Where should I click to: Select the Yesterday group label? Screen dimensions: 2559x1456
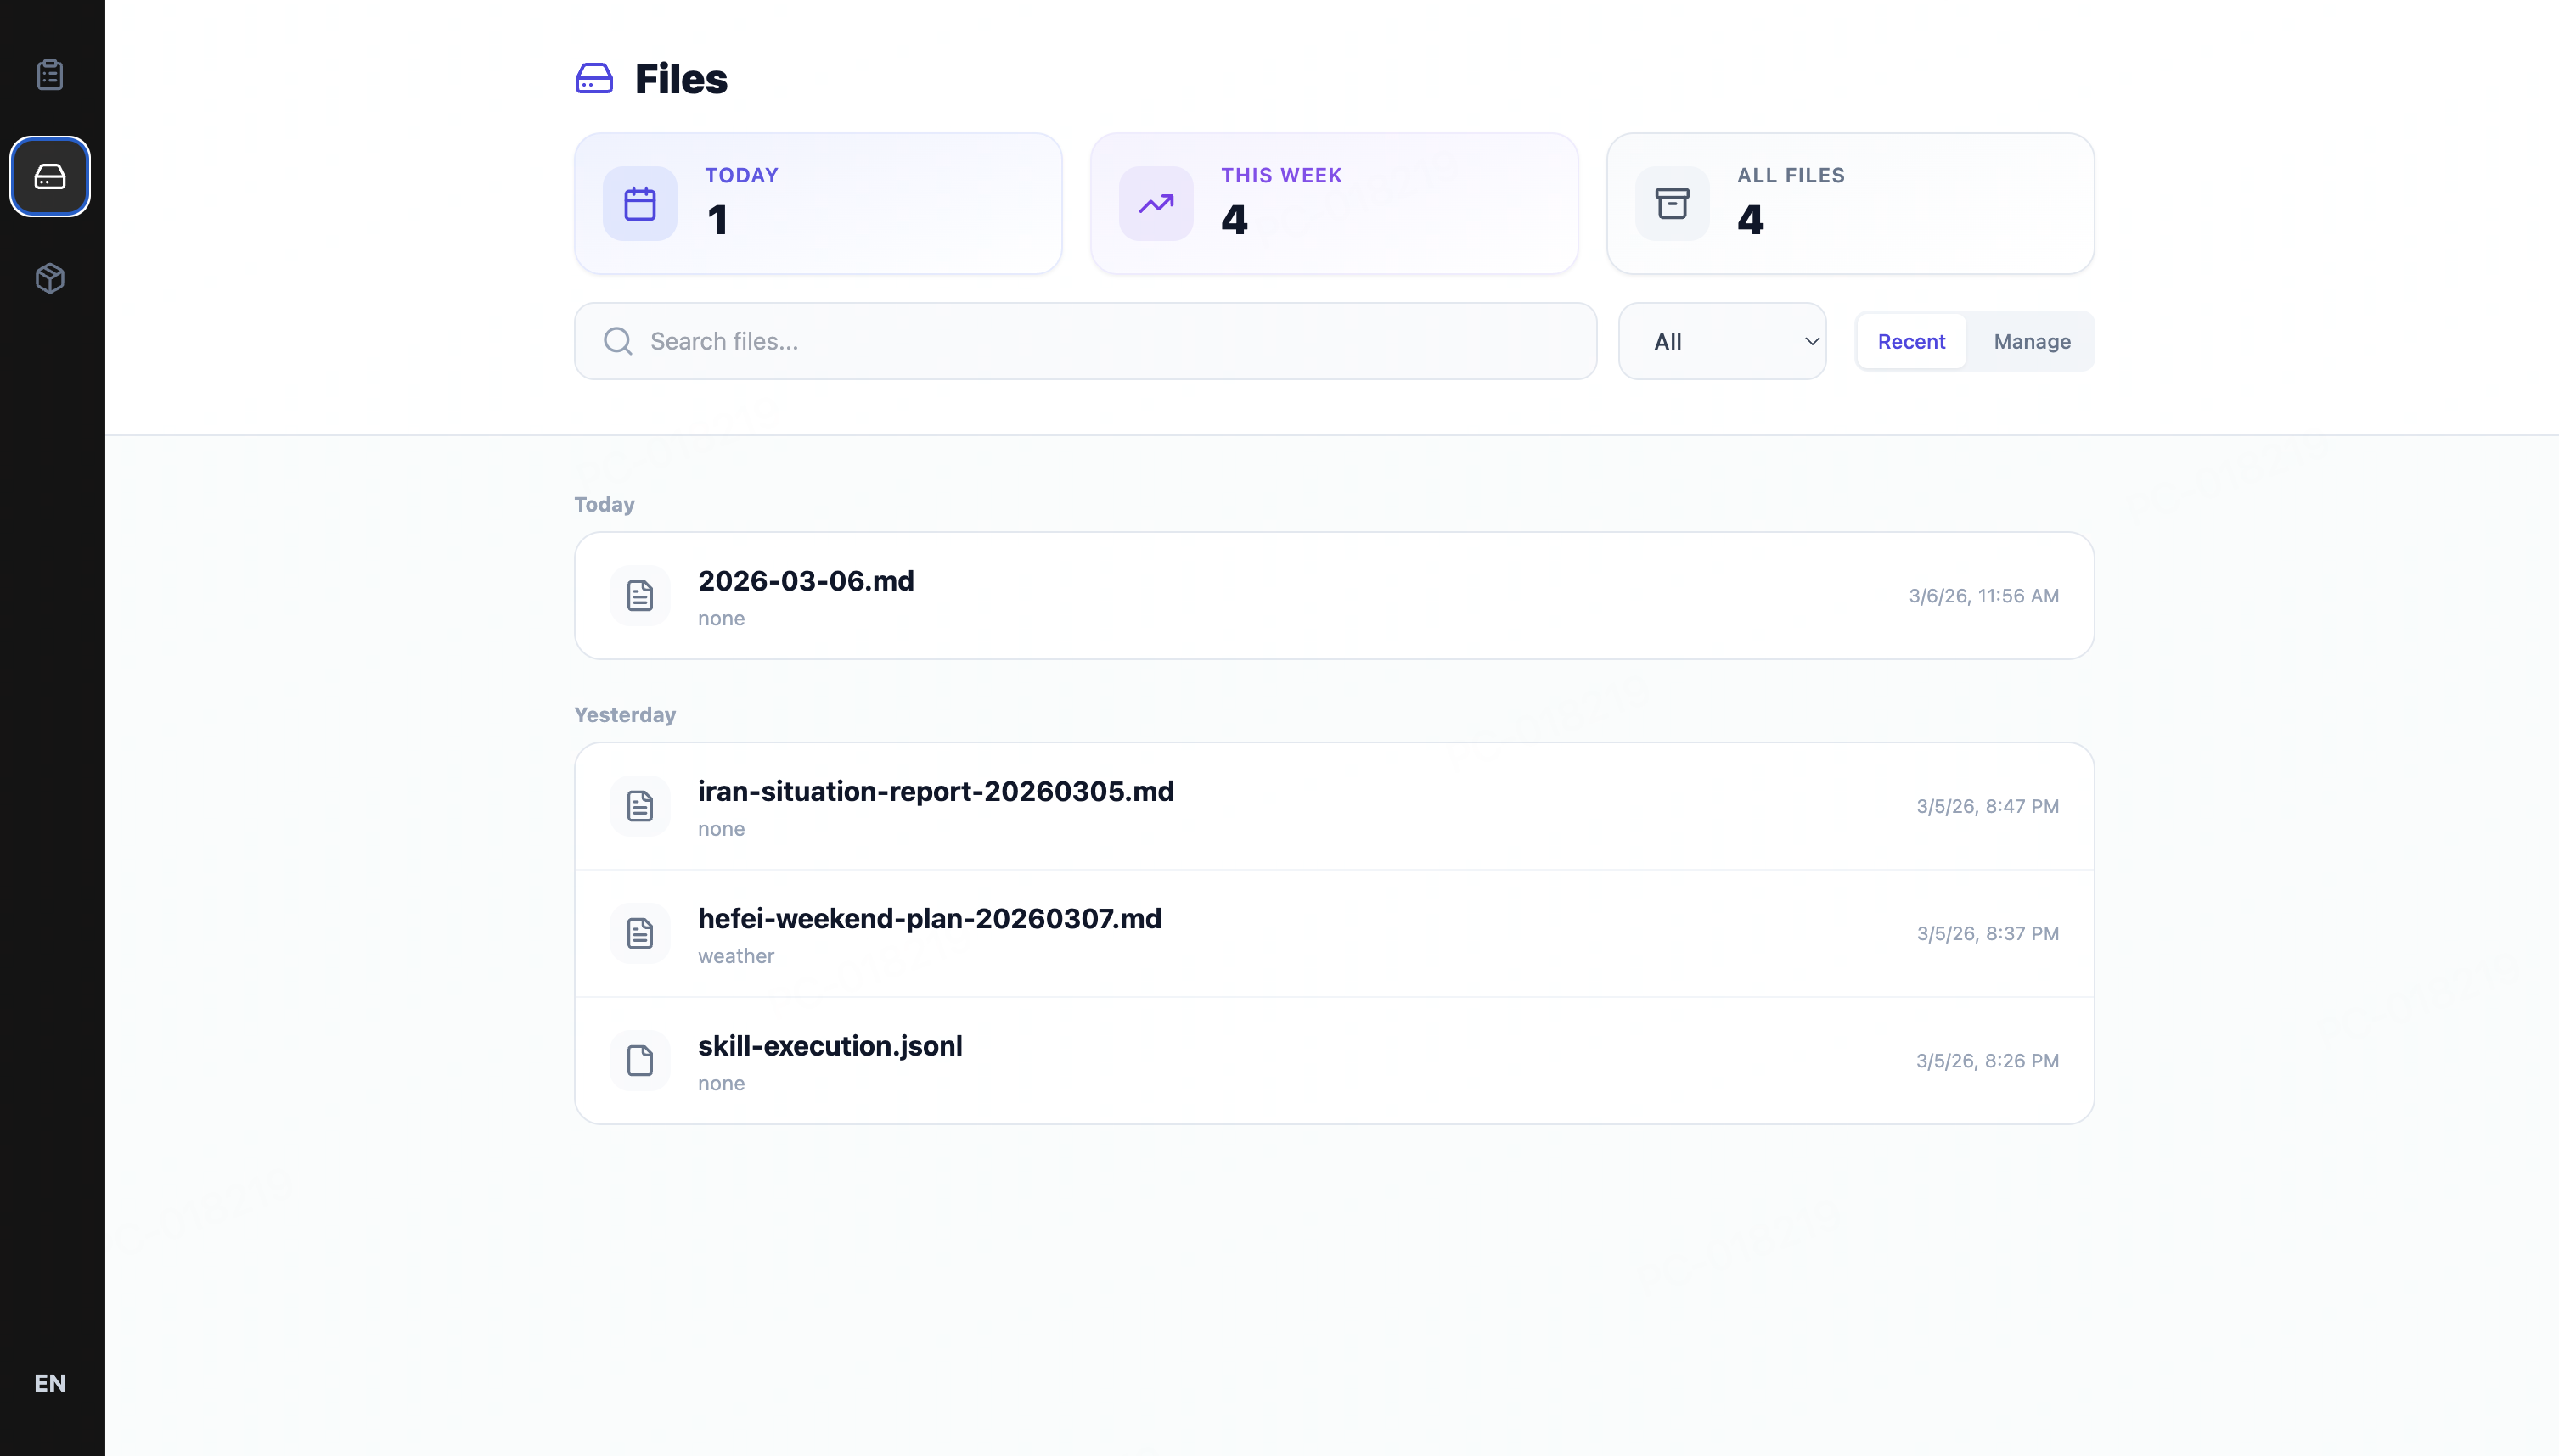tap(625, 714)
